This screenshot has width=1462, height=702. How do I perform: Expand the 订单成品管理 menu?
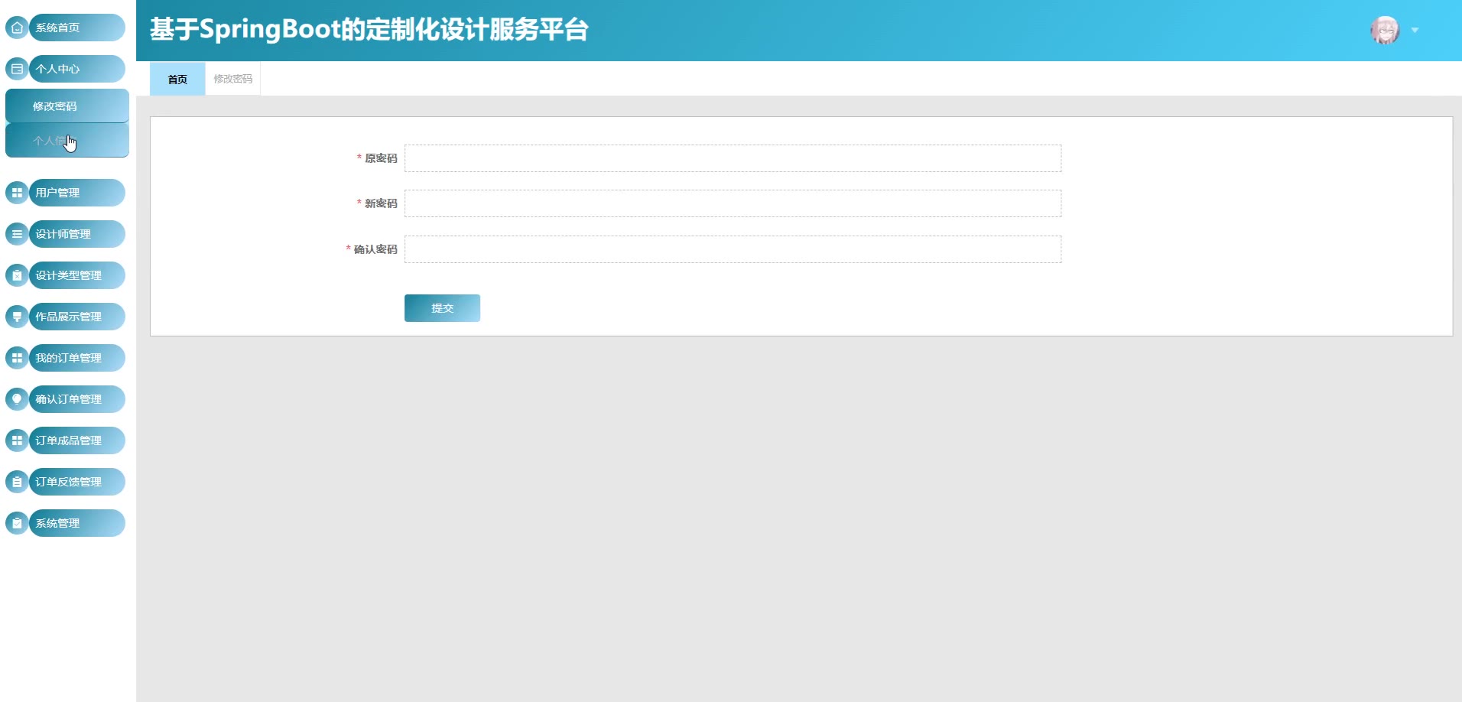point(76,440)
